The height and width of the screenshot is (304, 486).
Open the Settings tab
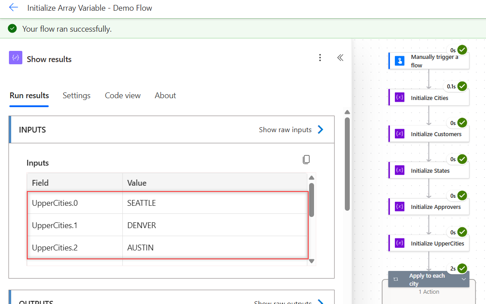tap(76, 96)
